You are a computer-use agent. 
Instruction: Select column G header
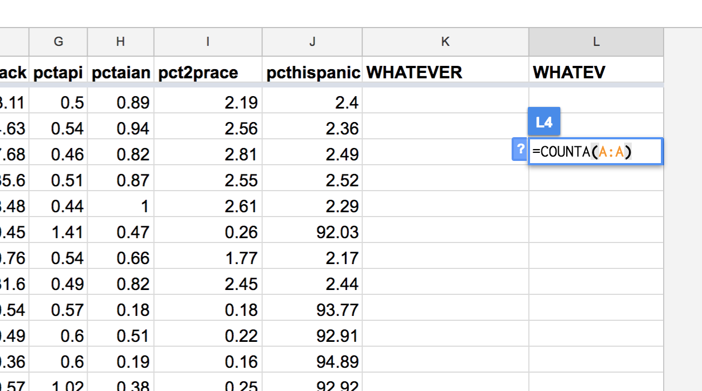[x=58, y=42]
